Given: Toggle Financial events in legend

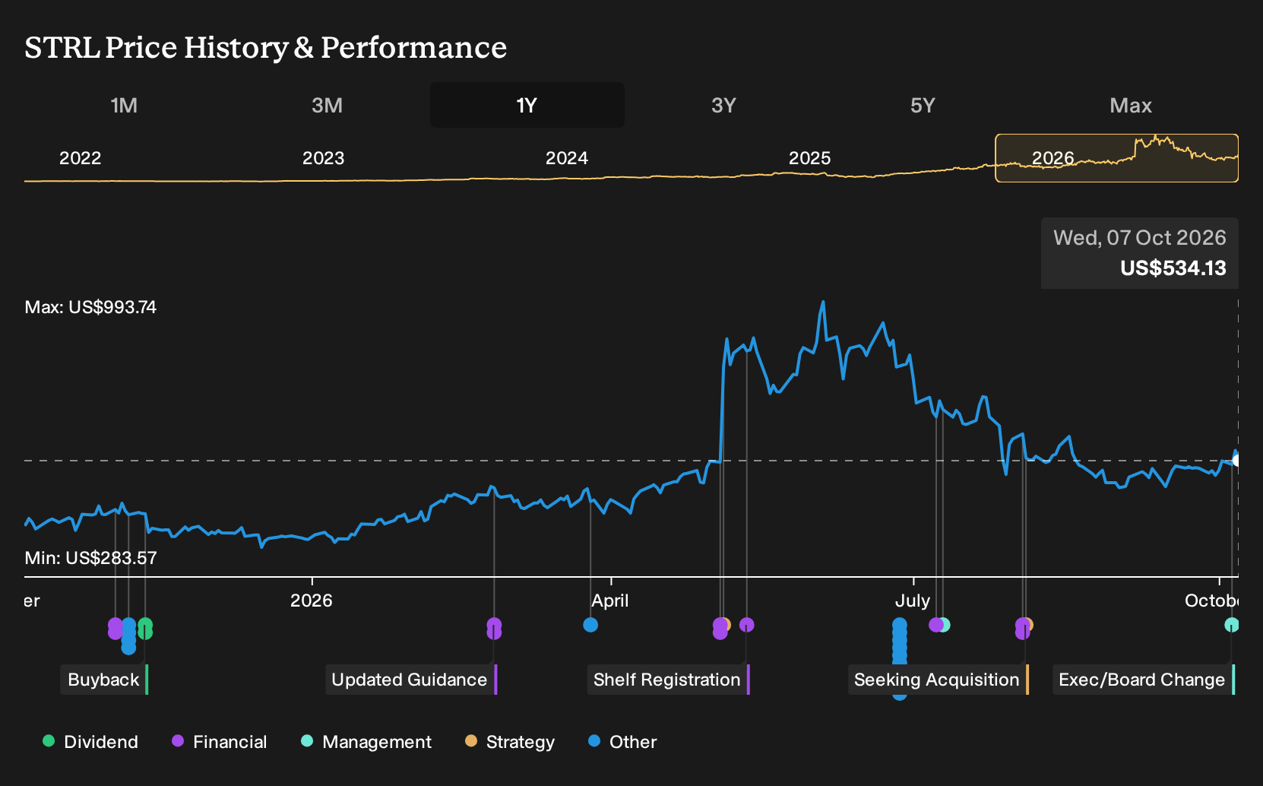Looking at the screenshot, I should tap(219, 742).
